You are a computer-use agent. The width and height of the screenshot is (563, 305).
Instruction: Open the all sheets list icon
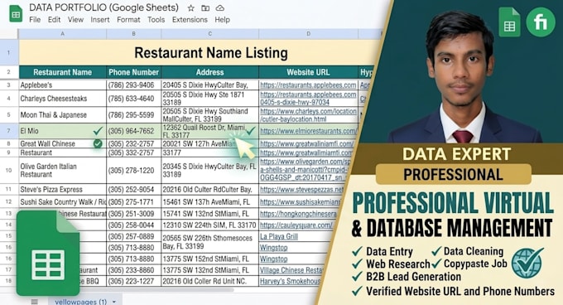click(x=35, y=302)
